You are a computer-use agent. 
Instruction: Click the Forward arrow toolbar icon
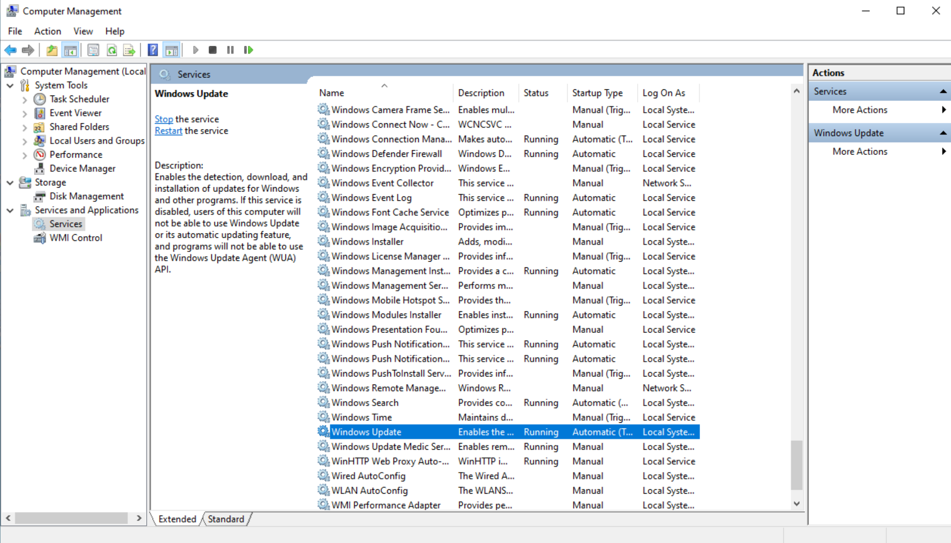[28, 50]
